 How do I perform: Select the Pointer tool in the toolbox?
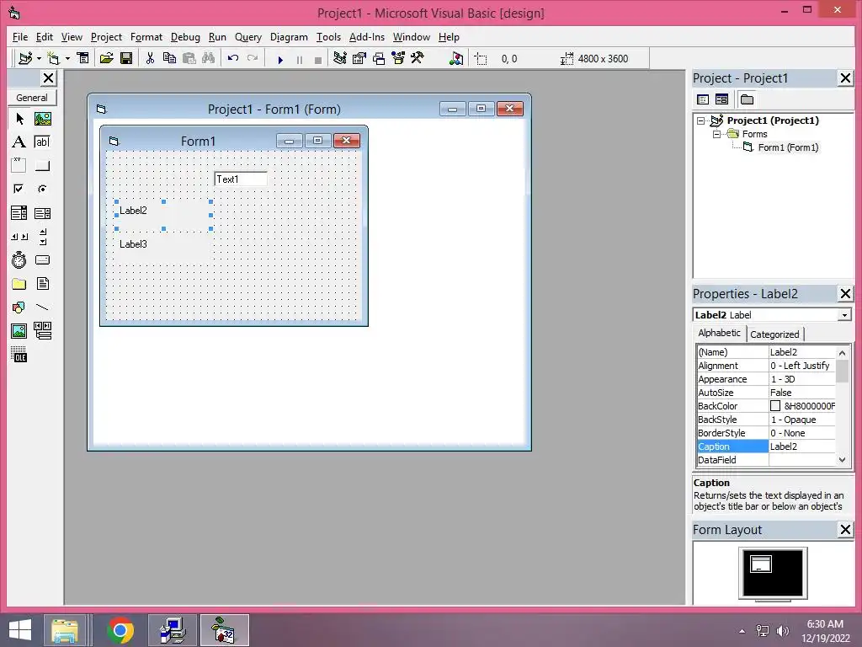(x=19, y=119)
